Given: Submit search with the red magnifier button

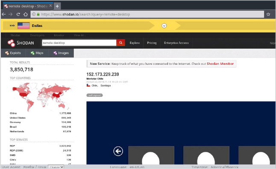Looking at the screenshot, I should [120, 43].
